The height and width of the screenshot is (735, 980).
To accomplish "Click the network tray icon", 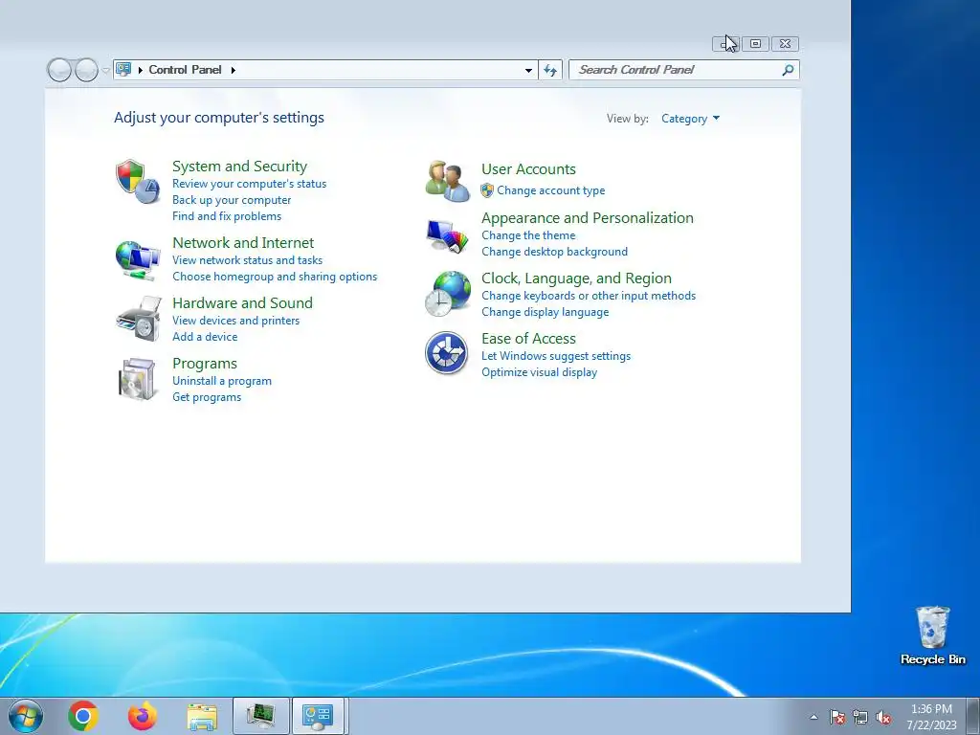I will [860, 717].
